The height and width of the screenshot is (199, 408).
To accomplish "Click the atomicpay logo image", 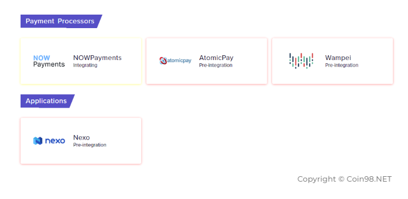I will pos(175,61).
